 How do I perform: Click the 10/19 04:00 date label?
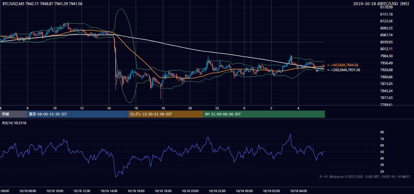click(x=298, y=191)
